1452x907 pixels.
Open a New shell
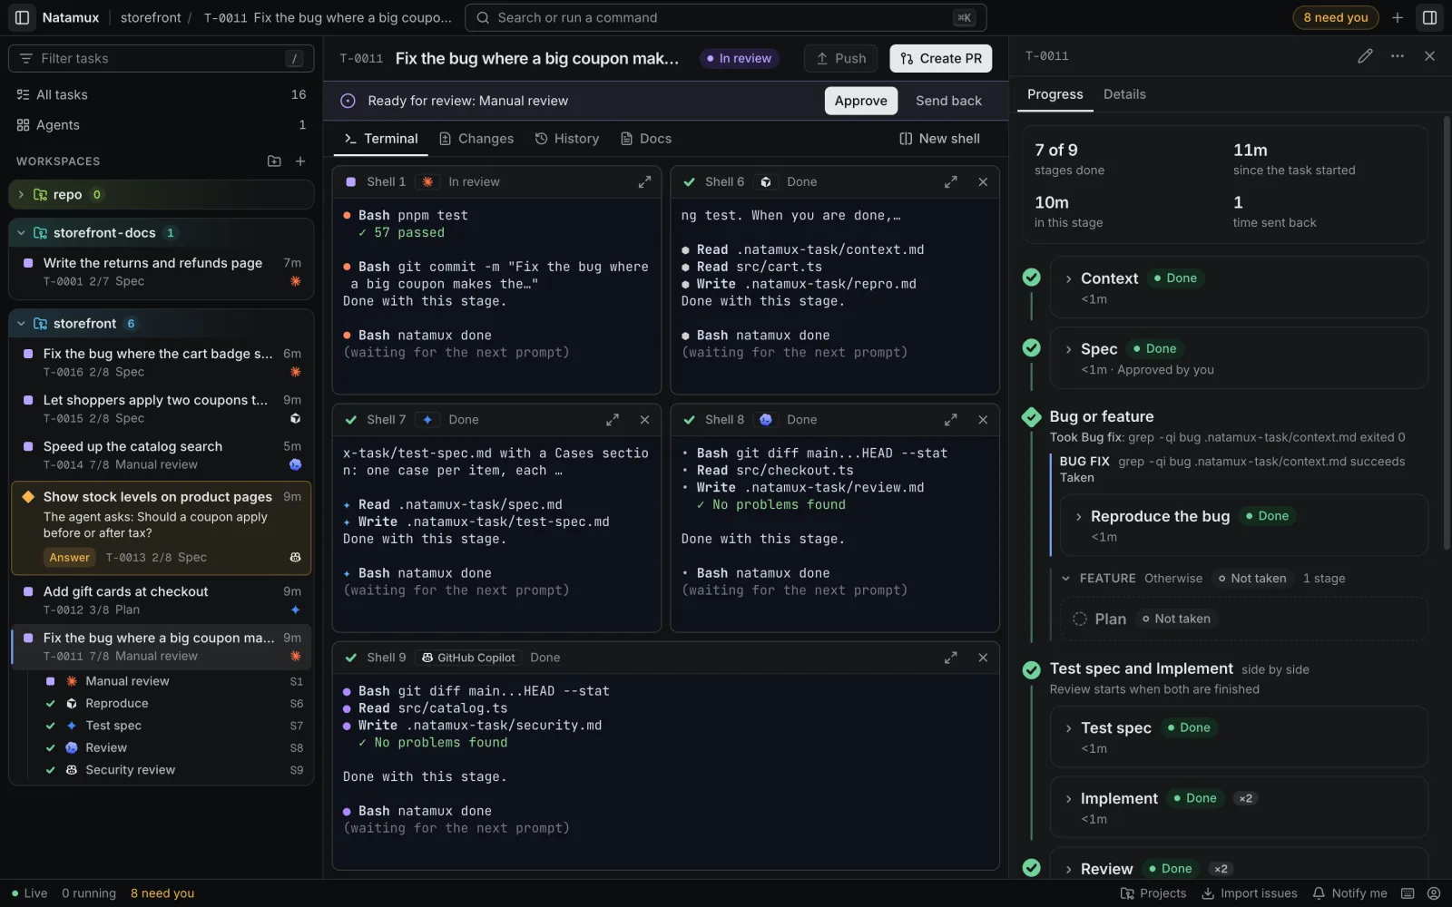coord(939,139)
